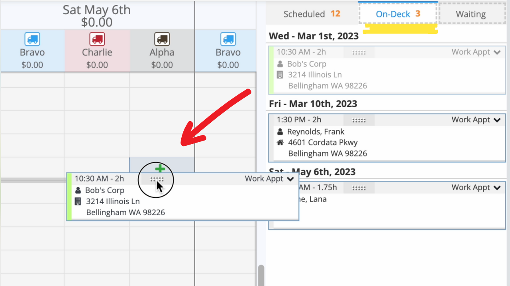Expand Work Appt dropdown on Mar 1st card
This screenshot has height=286, width=510.
pyautogui.click(x=496, y=52)
